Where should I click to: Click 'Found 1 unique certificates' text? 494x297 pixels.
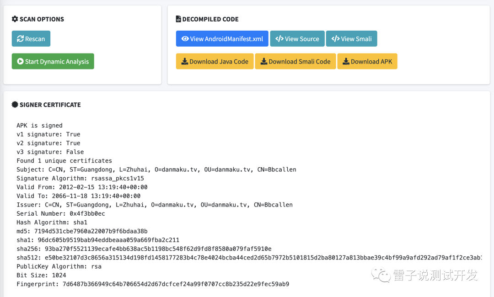pos(64,161)
